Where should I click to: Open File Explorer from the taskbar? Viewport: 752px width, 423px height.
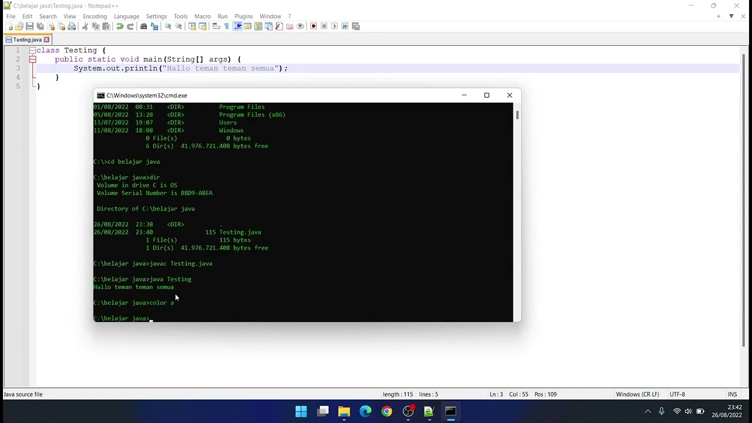(344, 411)
